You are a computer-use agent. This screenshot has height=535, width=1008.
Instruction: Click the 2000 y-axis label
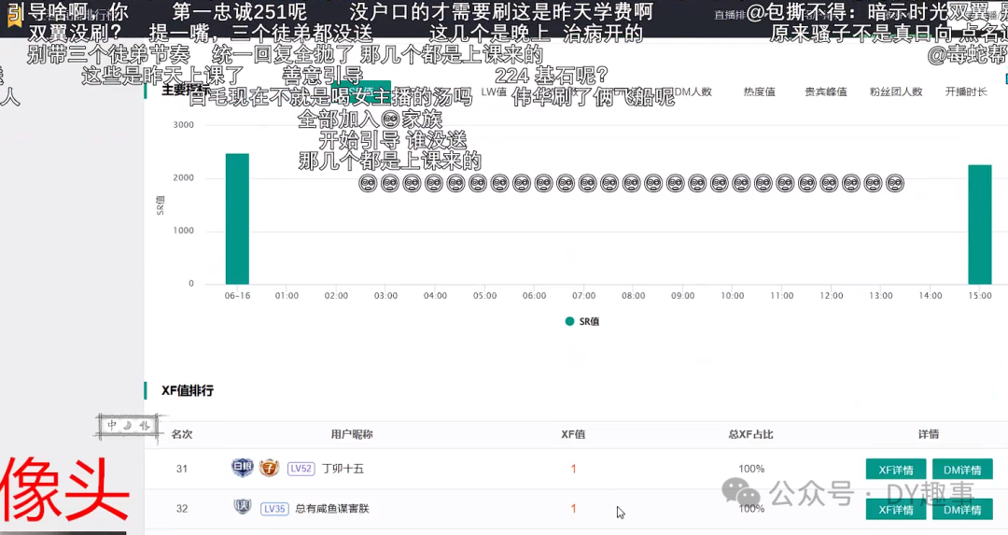(x=183, y=177)
